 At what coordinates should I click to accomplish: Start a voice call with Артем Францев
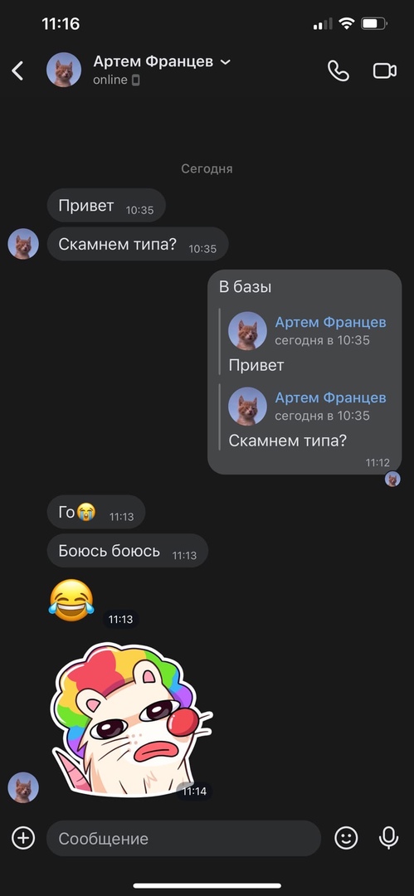coord(338,71)
